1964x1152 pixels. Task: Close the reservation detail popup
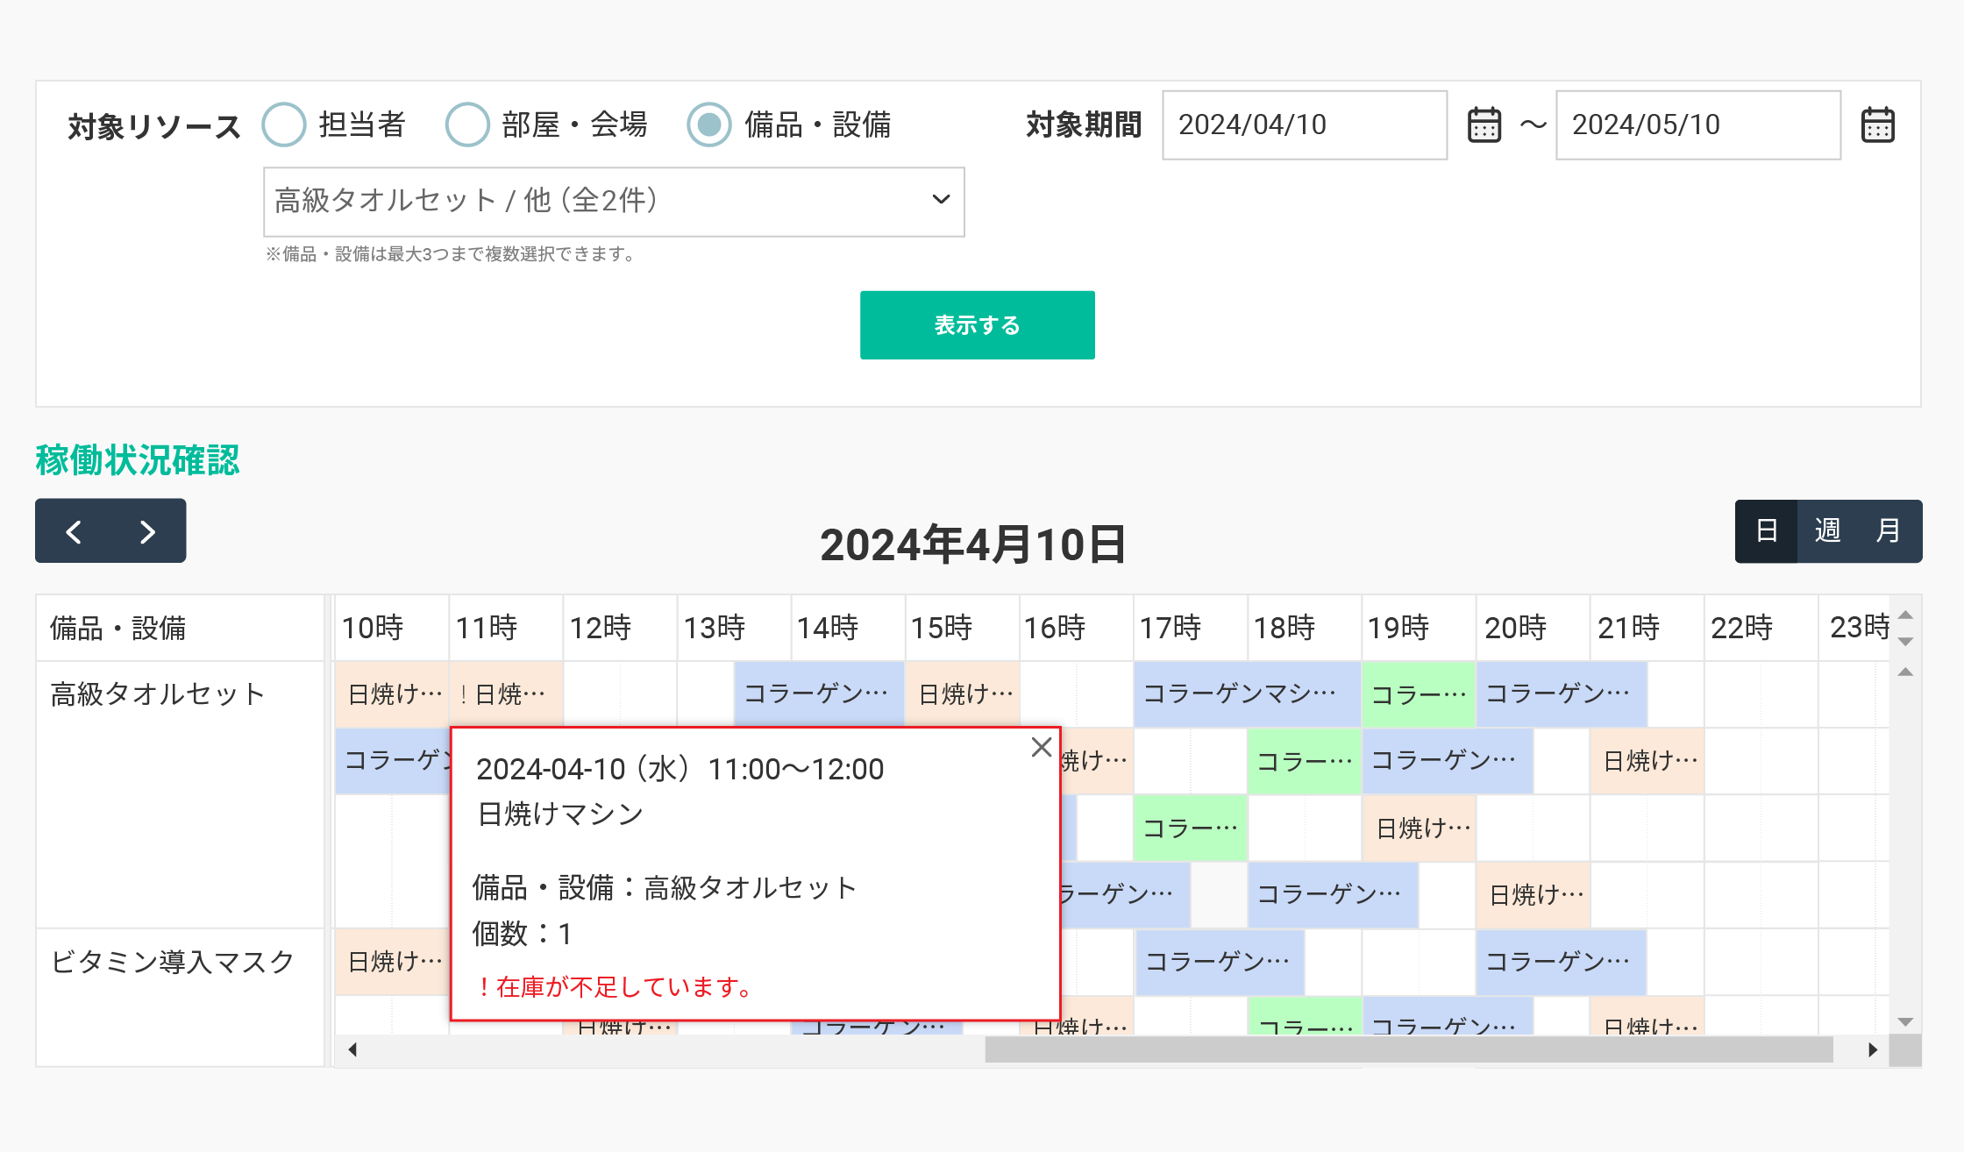click(1041, 747)
